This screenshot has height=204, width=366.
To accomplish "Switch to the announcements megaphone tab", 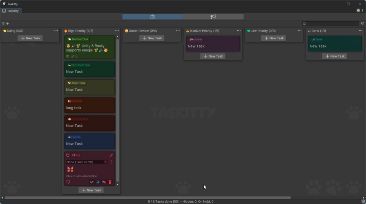I will click(x=213, y=17).
